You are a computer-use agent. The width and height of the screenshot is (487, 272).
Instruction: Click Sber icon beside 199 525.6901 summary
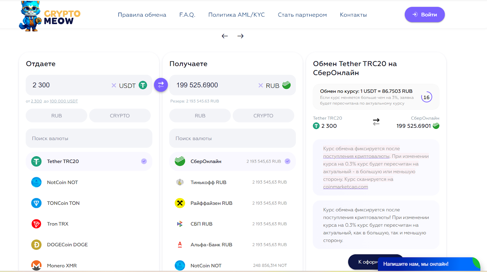pyautogui.click(x=436, y=126)
